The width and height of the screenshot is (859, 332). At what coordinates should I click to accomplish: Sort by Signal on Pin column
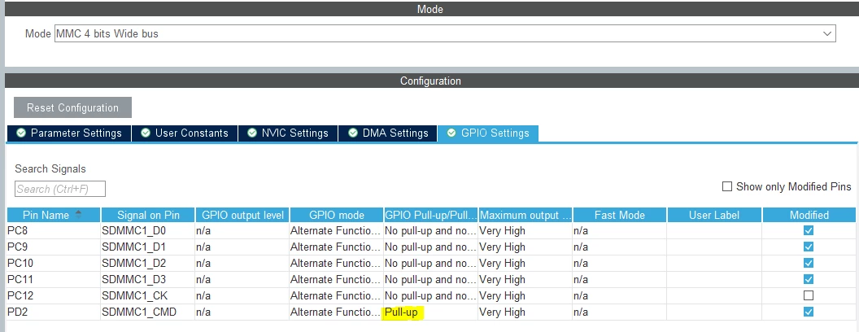point(148,215)
